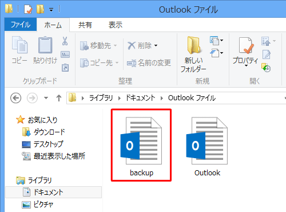Switch to the Home (ホーム) tab
The height and width of the screenshot is (212, 286).
53,25
